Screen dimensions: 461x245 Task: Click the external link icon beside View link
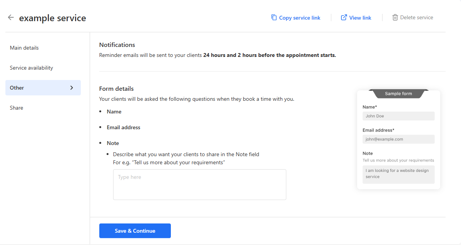(x=344, y=17)
